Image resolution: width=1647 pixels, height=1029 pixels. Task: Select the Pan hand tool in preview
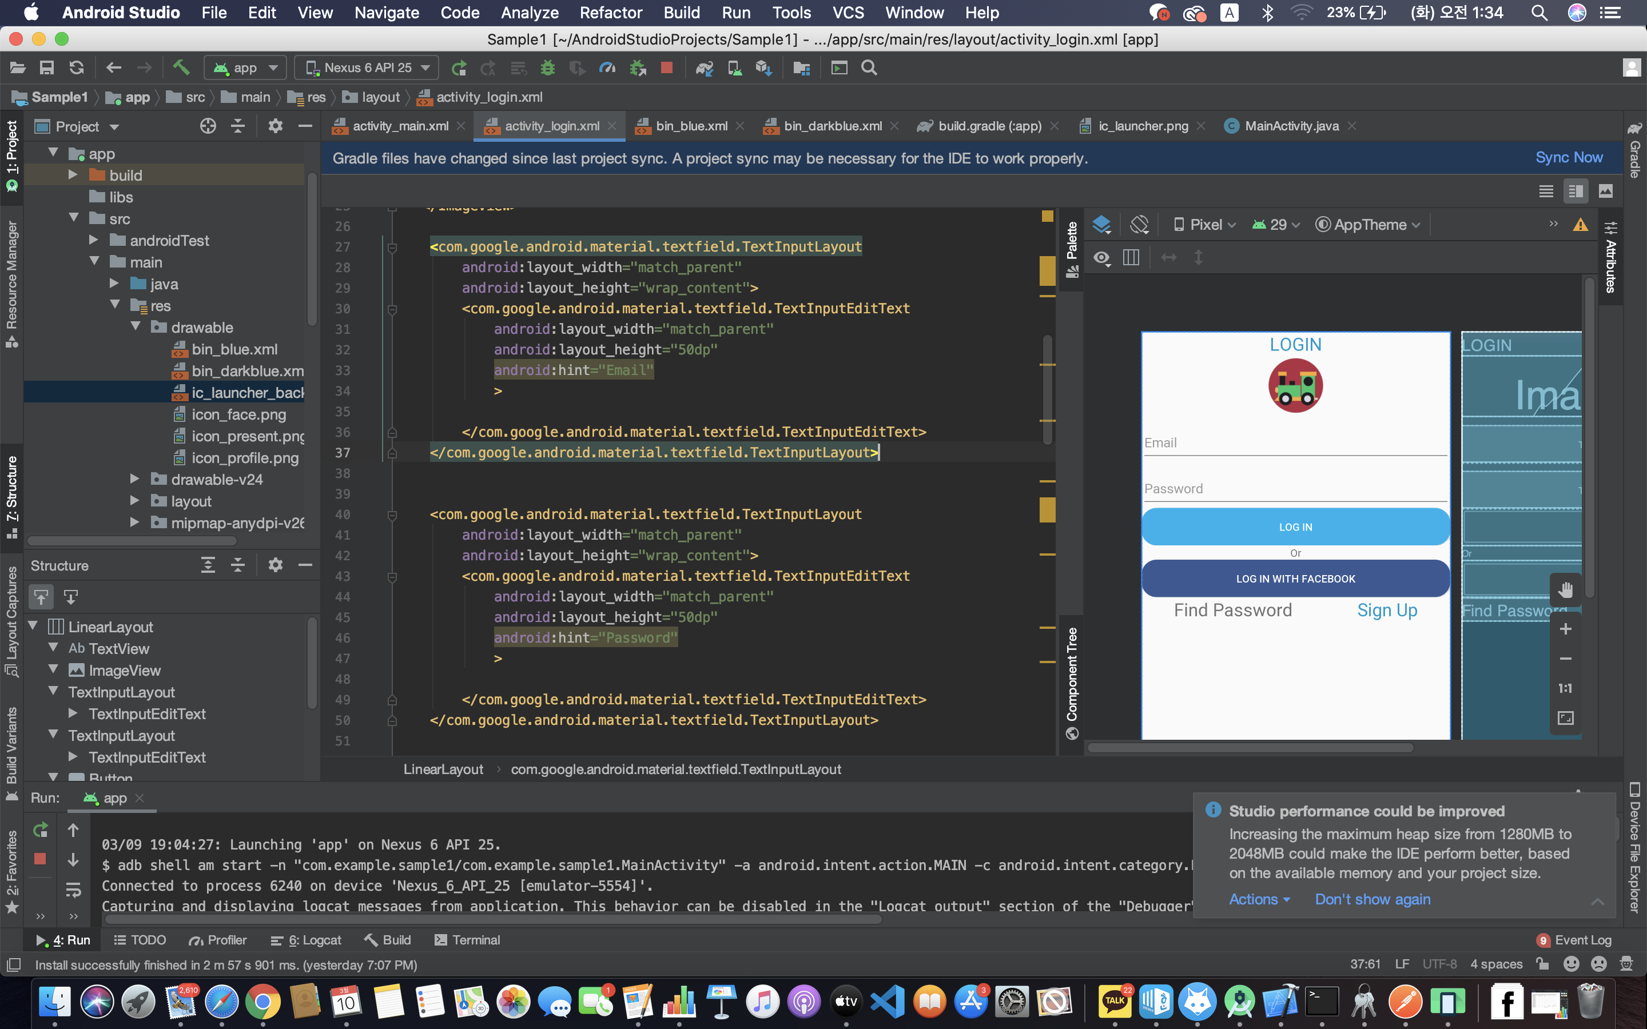pos(1565,590)
